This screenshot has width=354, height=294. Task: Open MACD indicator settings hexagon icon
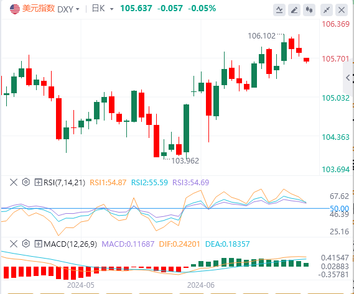26,244
